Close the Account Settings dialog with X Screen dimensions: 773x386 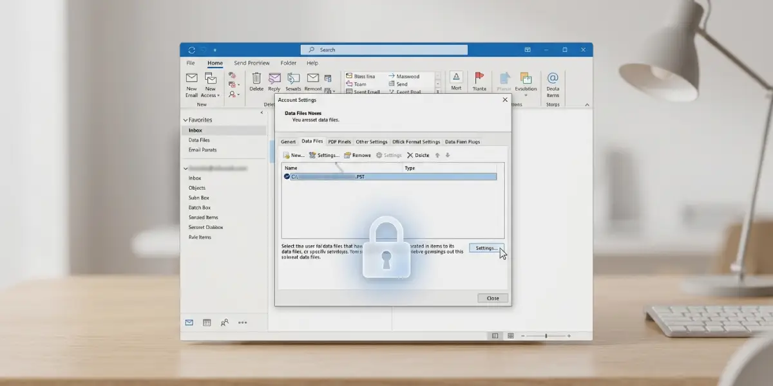(504, 100)
